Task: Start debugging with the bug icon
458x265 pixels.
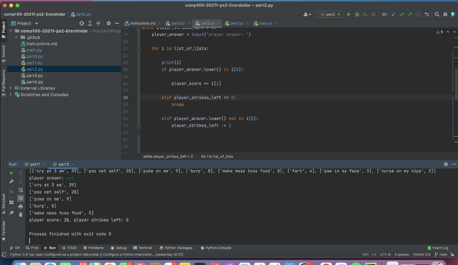Action: pyautogui.click(x=357, y=14)
